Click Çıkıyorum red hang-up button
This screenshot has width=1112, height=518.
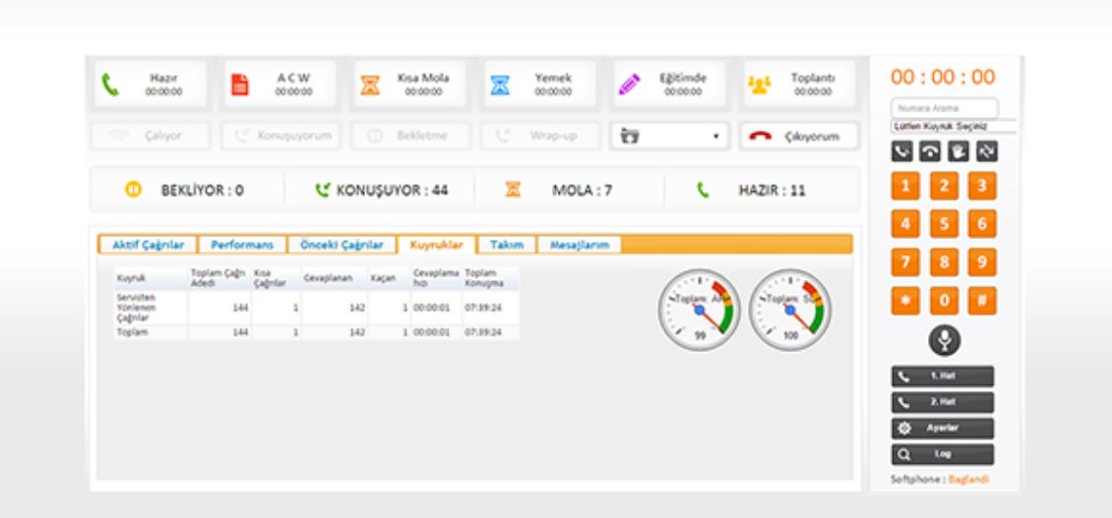(799, 136)
